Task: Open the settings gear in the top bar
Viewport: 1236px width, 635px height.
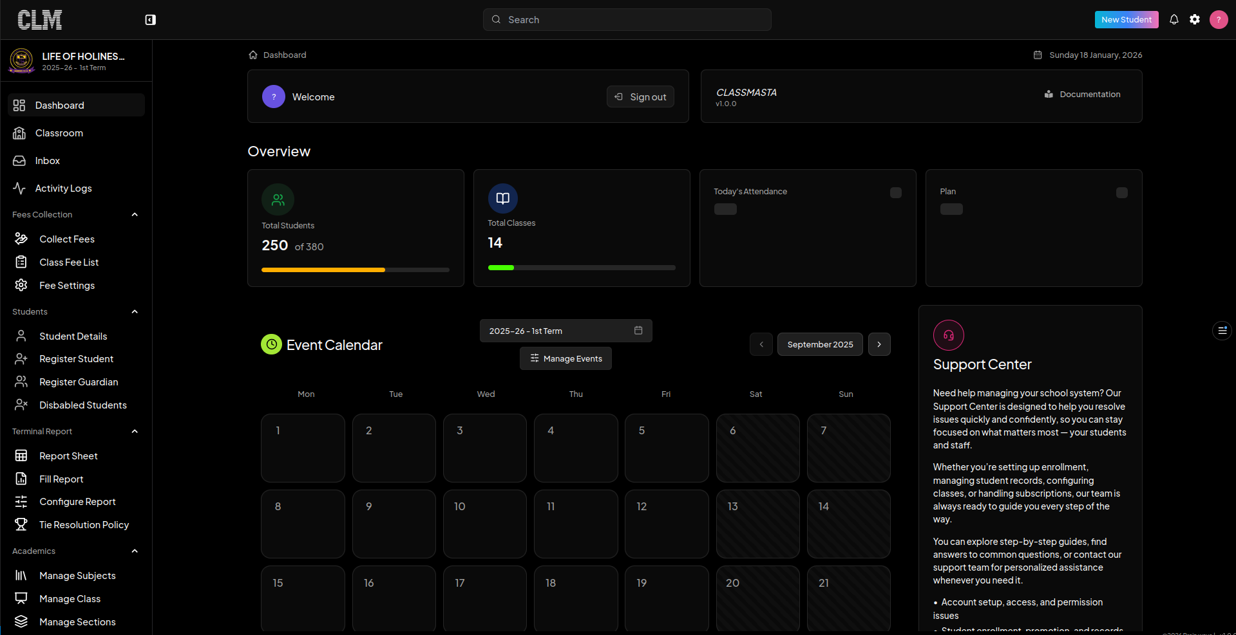Action: pos(1195,19)
